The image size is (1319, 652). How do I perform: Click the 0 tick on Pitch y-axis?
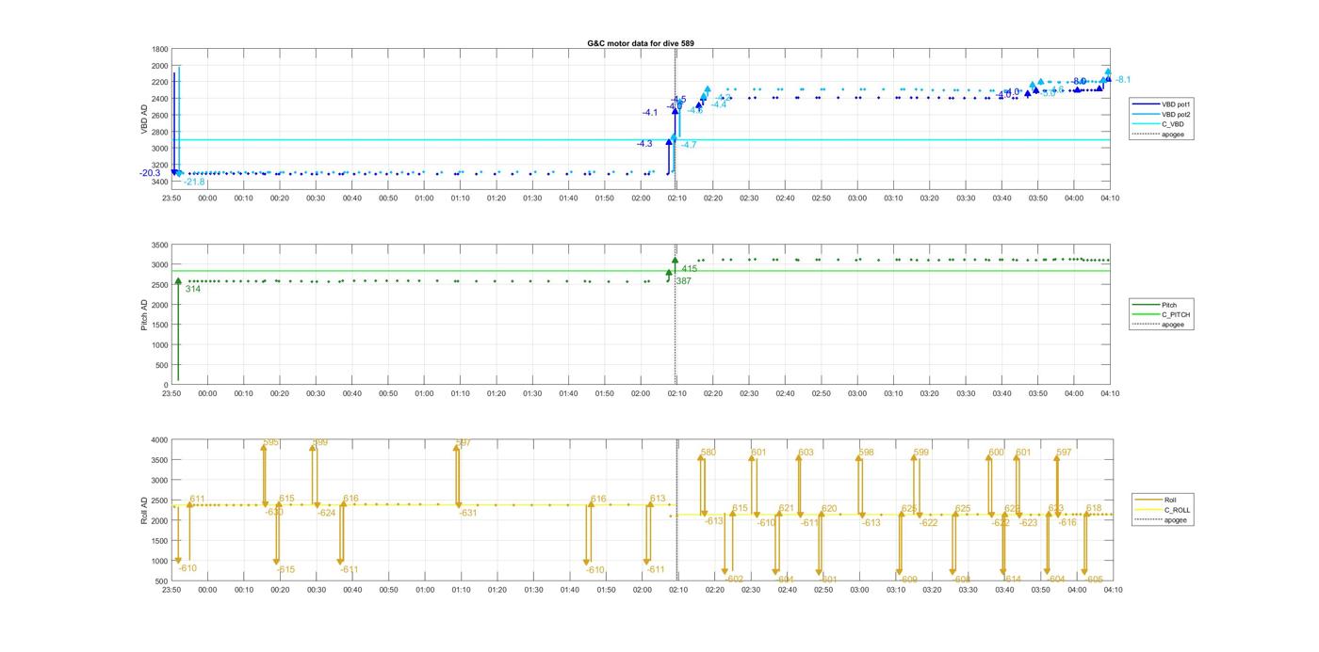[167, 385]
